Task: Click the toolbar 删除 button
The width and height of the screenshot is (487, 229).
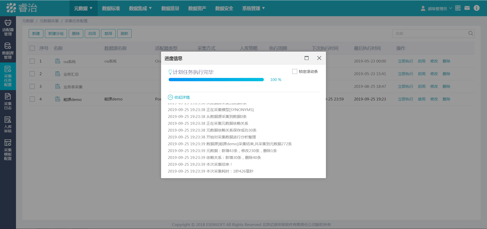Action: point(76,33)
